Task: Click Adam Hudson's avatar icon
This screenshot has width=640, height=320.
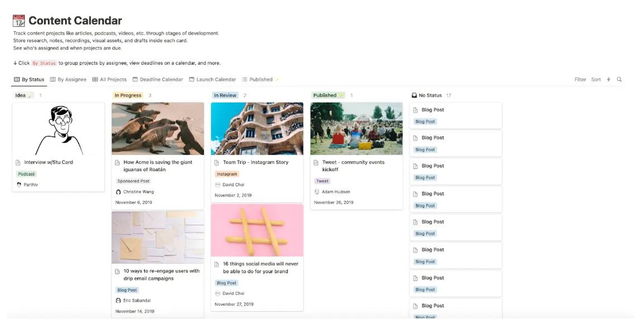Action: (x=317, y=192)
